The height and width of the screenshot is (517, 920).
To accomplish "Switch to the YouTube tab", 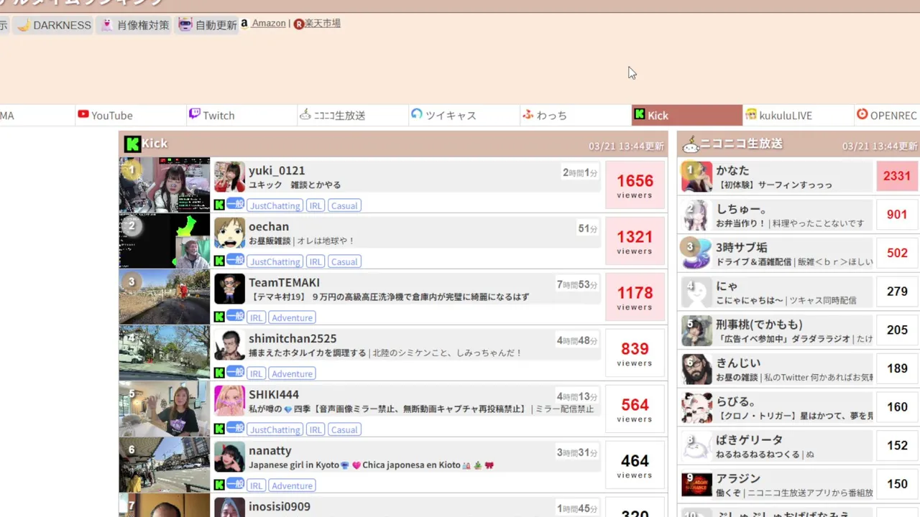I will click(x=131, y=116).
